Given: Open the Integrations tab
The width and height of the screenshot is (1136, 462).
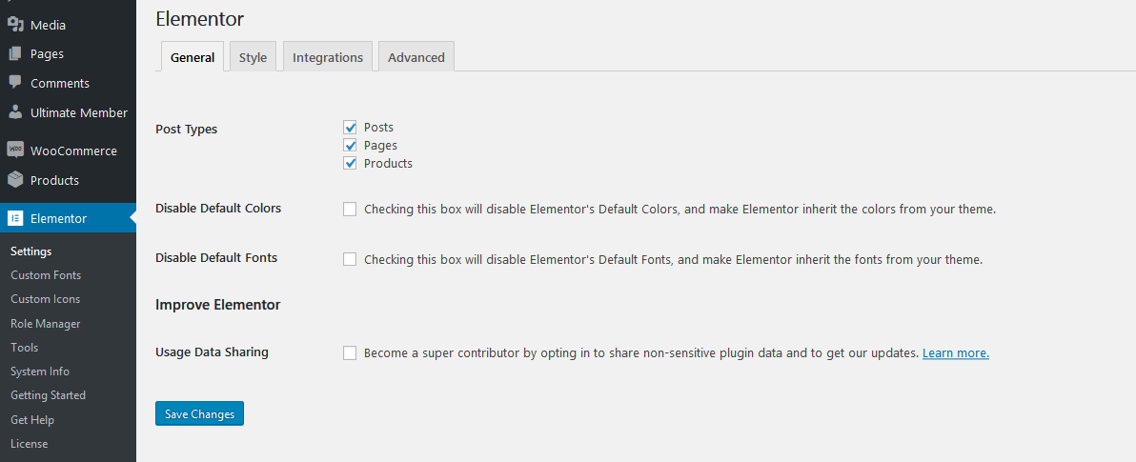Looking at the screenshot, I should tap(328, 57).
